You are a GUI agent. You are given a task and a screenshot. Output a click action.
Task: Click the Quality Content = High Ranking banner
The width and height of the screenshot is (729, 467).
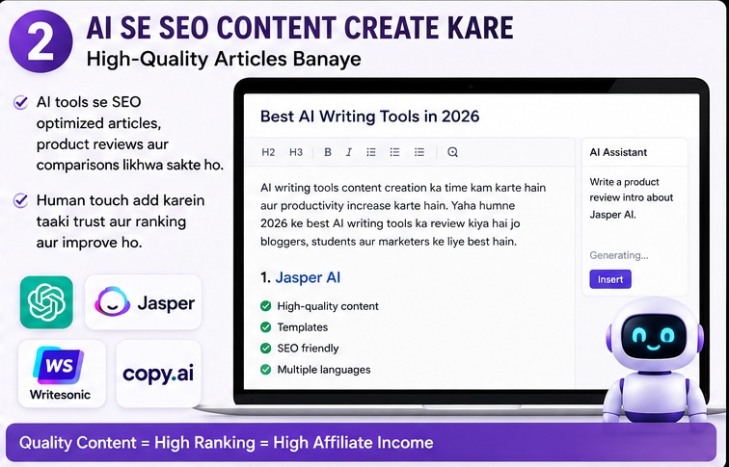[x=361, y=442]
